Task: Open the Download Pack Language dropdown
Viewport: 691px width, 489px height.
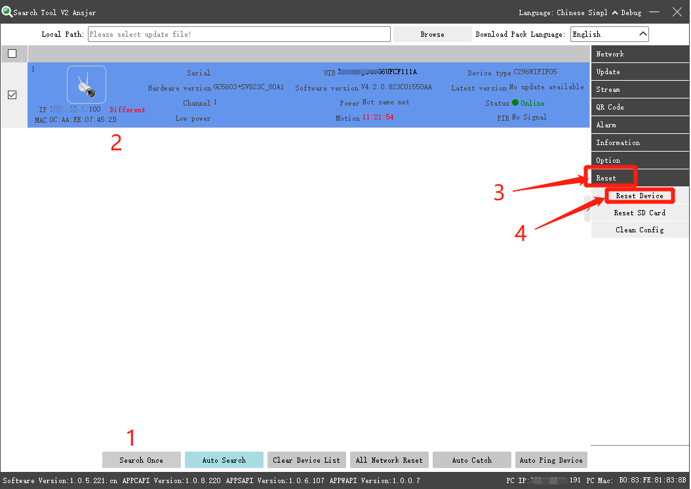Action: click(609, 33)
